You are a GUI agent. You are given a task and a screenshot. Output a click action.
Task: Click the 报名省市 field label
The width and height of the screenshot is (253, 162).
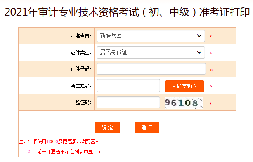81,36
